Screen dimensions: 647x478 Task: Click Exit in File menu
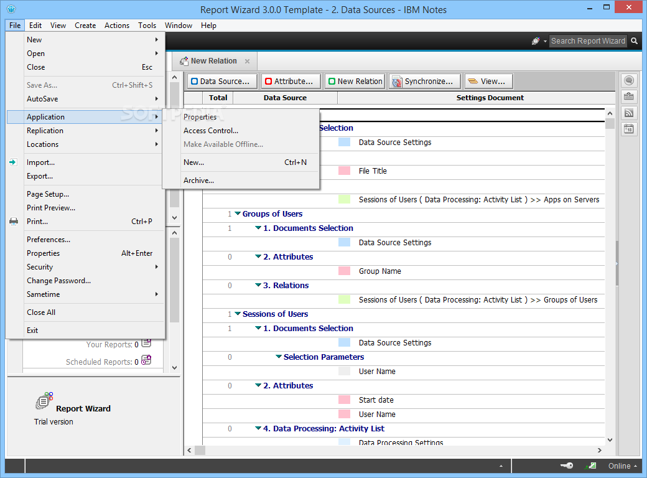click(x=86, y=330)
